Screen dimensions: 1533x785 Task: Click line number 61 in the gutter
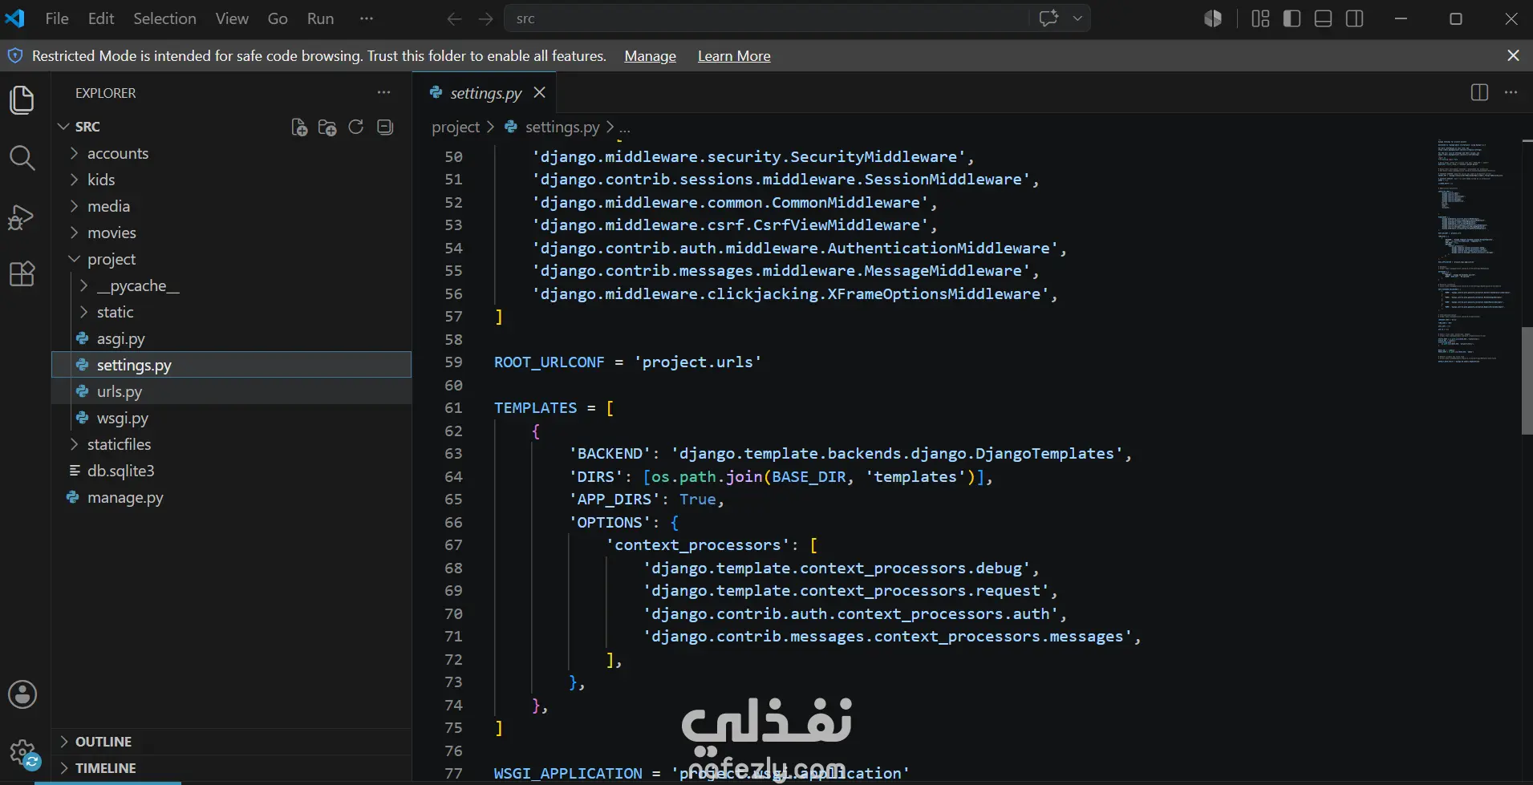[453, 407]
